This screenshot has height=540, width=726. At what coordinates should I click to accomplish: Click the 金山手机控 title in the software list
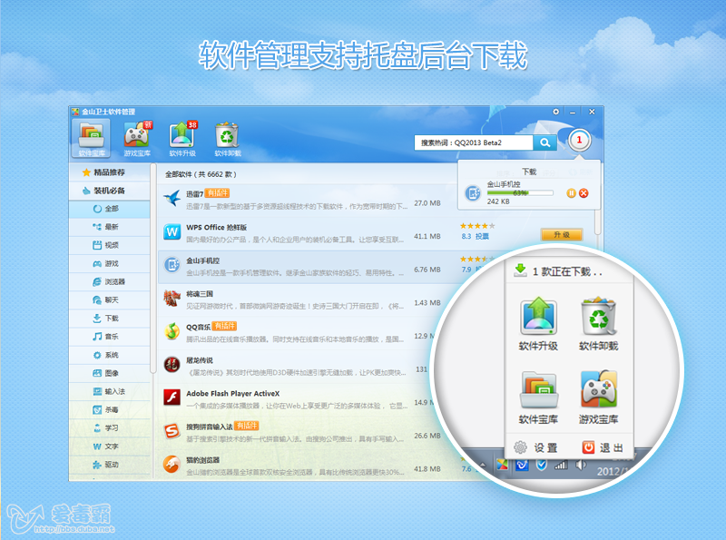202,260
